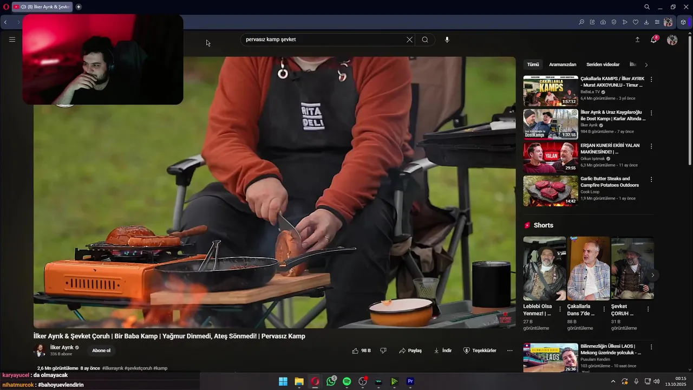This screenshot has height=390, width=693.
Task: Open Opera edit page note icon
Action: pyautogui.click(x=592, y=22)
